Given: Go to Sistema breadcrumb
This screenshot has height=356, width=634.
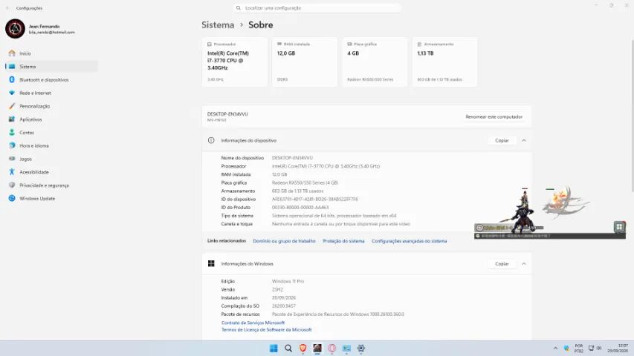Looking at the screenshot, I should pos(218,24).
